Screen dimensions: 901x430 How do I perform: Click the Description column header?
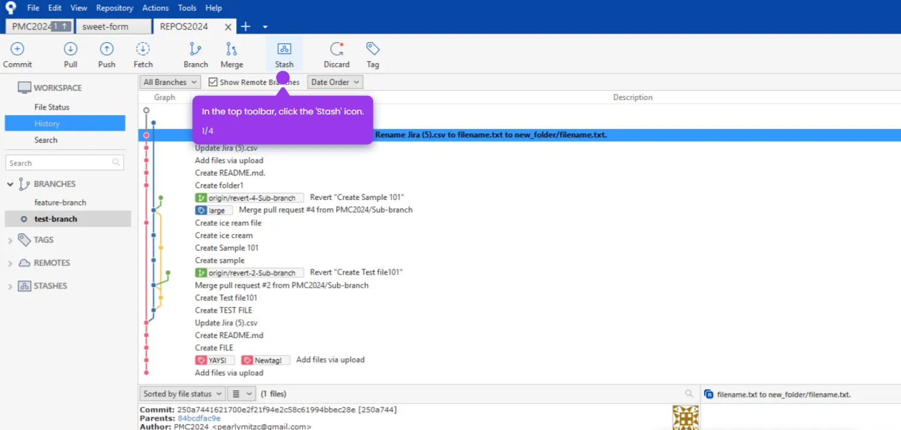(x=633, y=97)
